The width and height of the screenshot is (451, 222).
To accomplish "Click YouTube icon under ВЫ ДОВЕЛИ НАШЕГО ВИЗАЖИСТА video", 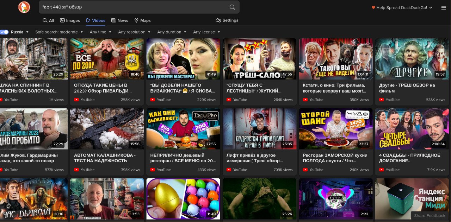I will tap(153, 100).
